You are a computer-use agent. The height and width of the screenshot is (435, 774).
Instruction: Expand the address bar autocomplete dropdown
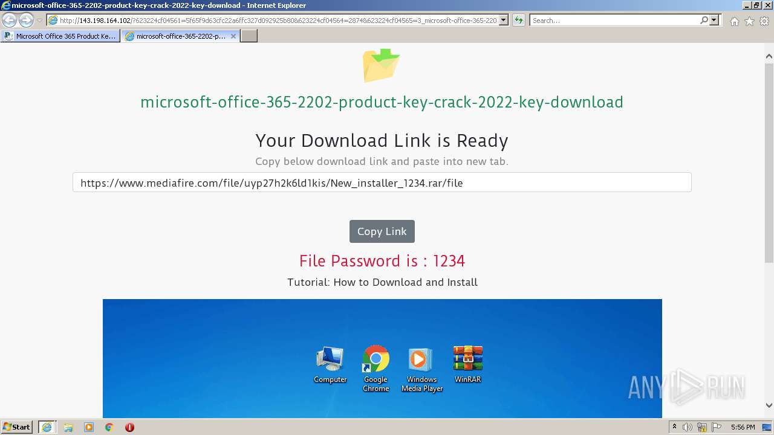(x=504, y=21)
